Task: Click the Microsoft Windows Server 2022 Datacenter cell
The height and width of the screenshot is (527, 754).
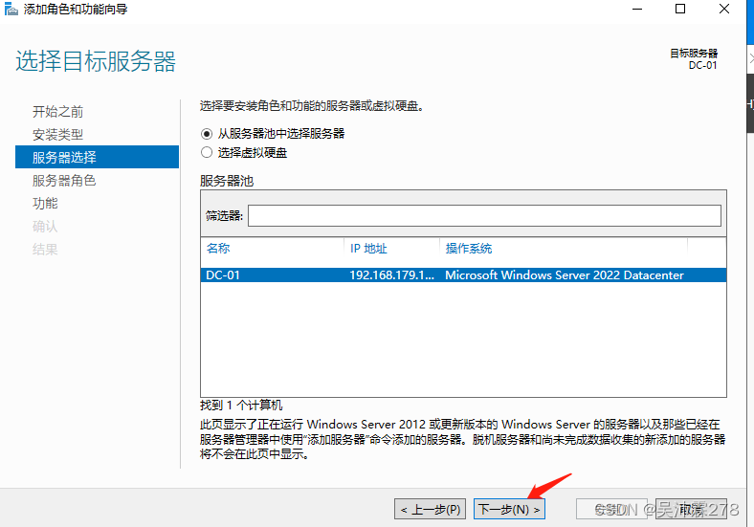Action: click(564, 275)
